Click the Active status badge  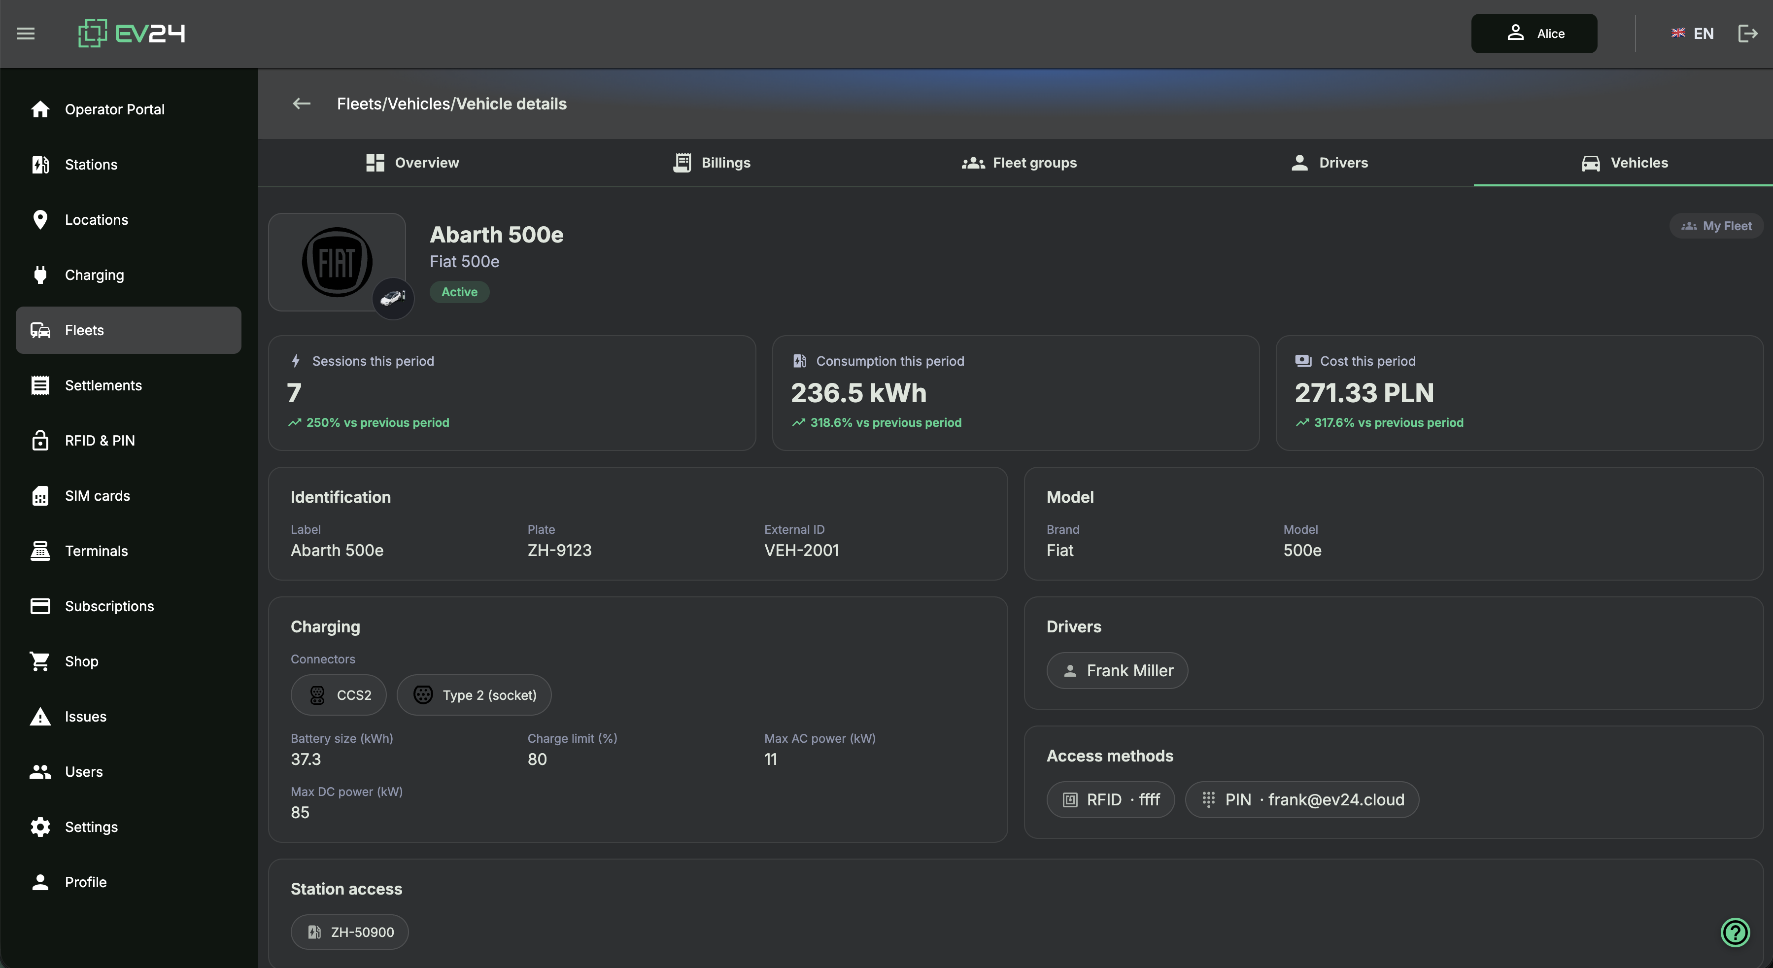(459, 292)
